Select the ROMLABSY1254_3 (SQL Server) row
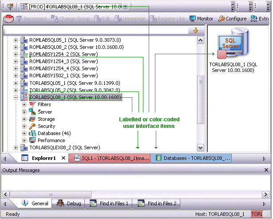 [x=63, y=61]
